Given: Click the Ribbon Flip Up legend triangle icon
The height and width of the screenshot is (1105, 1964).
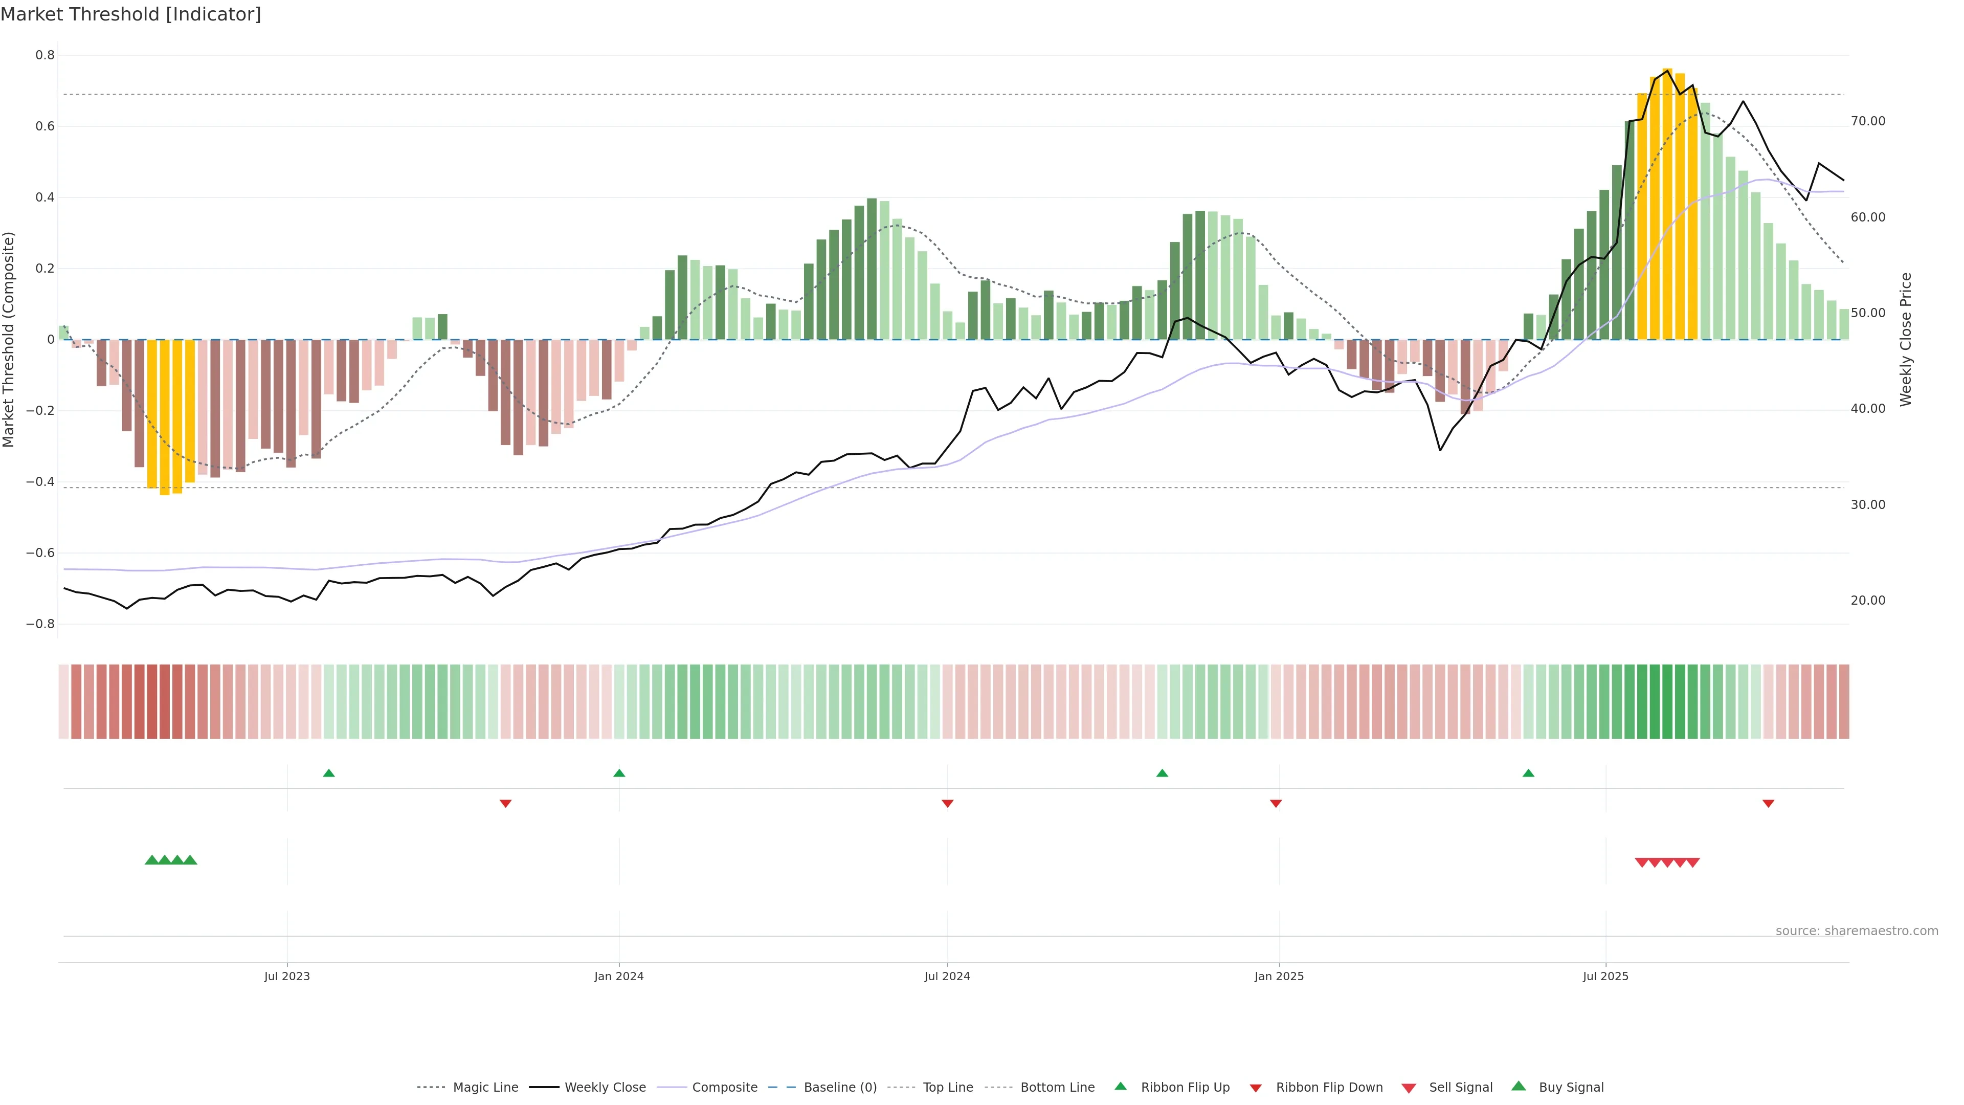Looking at the screenshot, I should 1120,1086.
